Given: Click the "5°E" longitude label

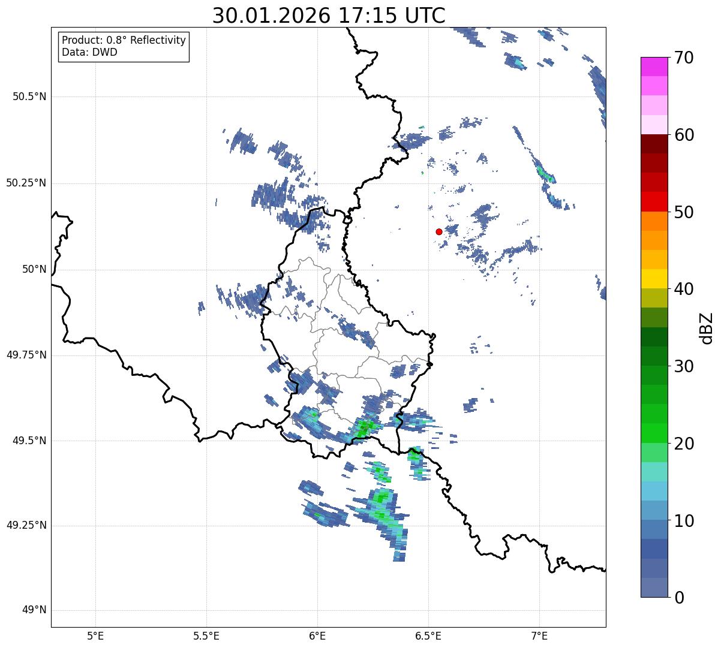Looking at the screenshot, I should click(95, 635).
